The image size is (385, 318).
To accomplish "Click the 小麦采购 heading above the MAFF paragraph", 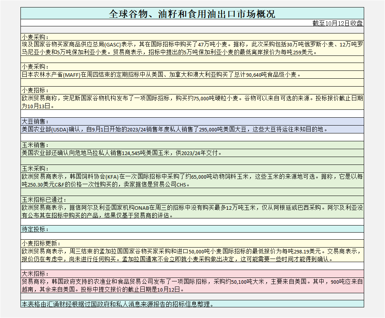I will (x=35, y=67).
